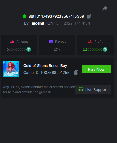Click the 27 x payout value
The width and height of the screenshot is (117, 143).
[57, 50]
